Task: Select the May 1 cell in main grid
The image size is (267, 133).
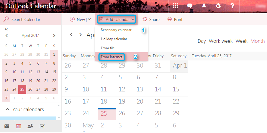Action: pyautogui.click(x=89, y=126)
